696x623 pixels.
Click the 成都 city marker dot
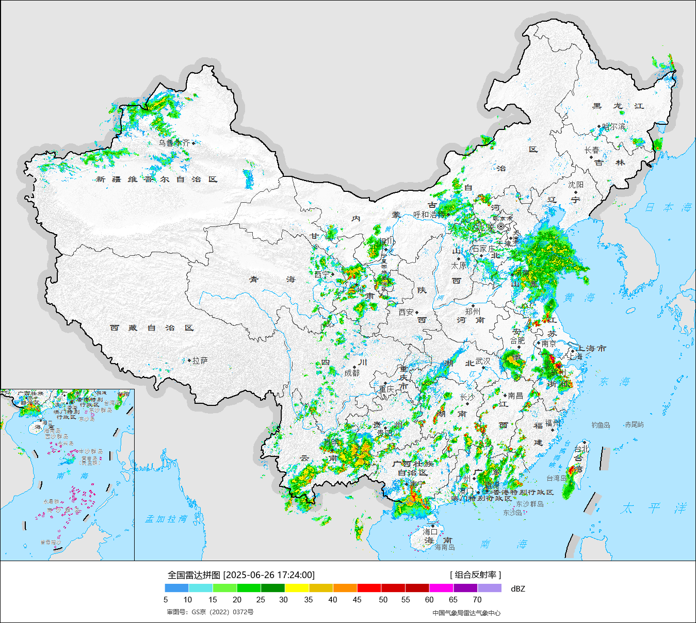[354, 367]
